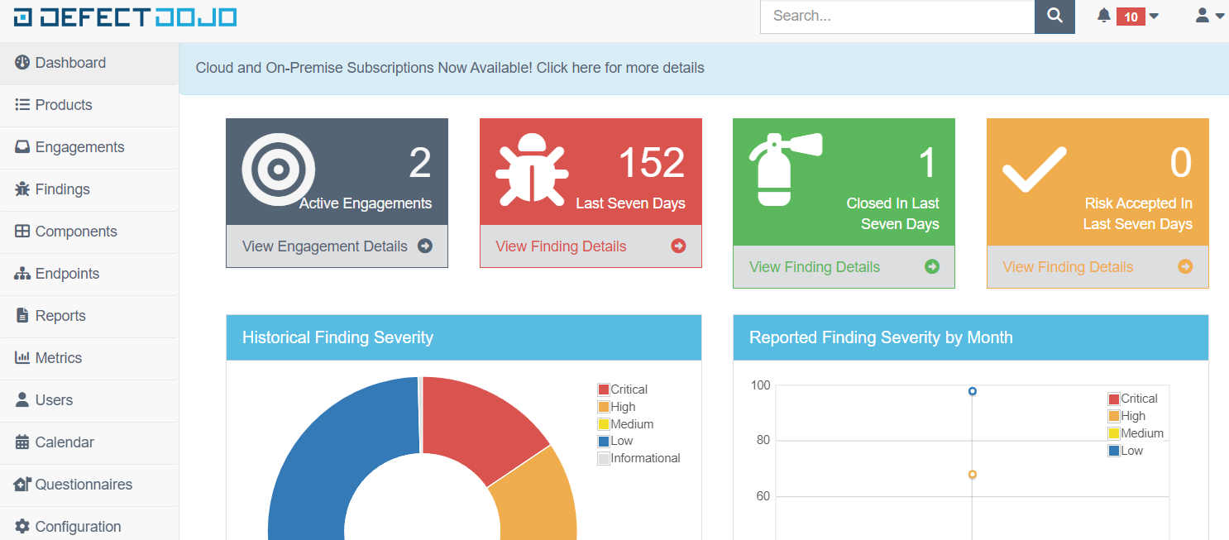This screenshot has width=1229, height=540.
Task: Toggle High swatch in Historical Finding Severity legend
Action: (604, 407)
